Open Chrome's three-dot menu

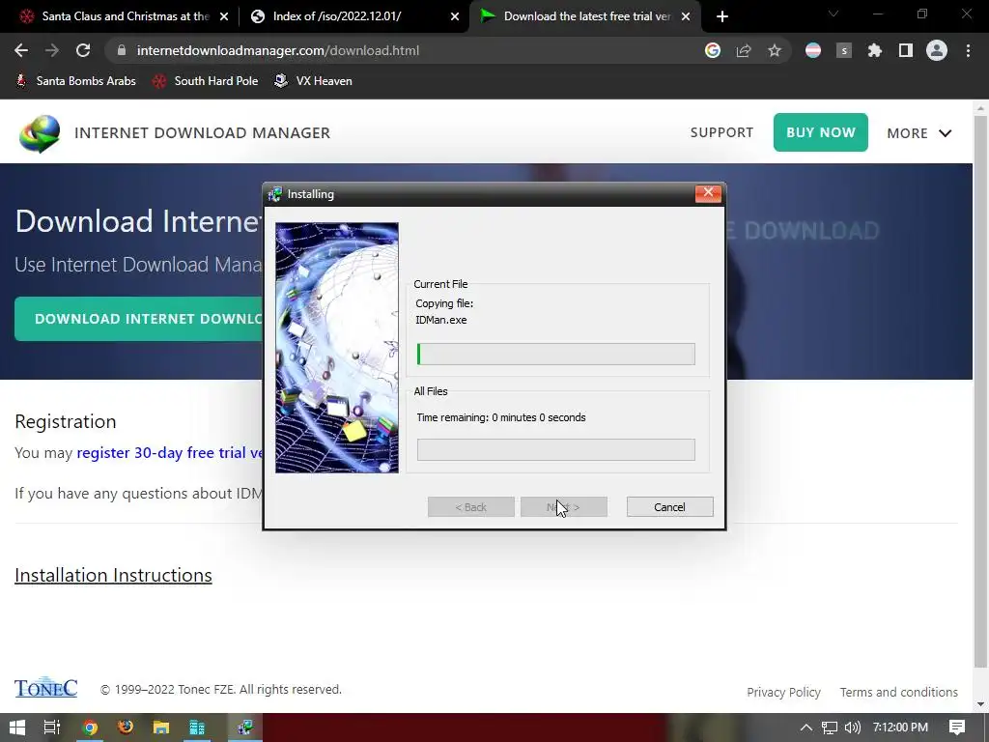968,50
